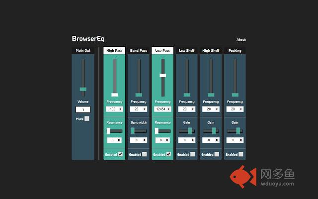Click the High Pass Resonance slider handle
This screenshot has height=199, width=318.
(x=108, y=131)
